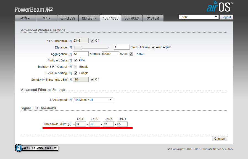Click the Distance miles input field
The width and height of the screenshot is (248, 159).
[122, 47]
